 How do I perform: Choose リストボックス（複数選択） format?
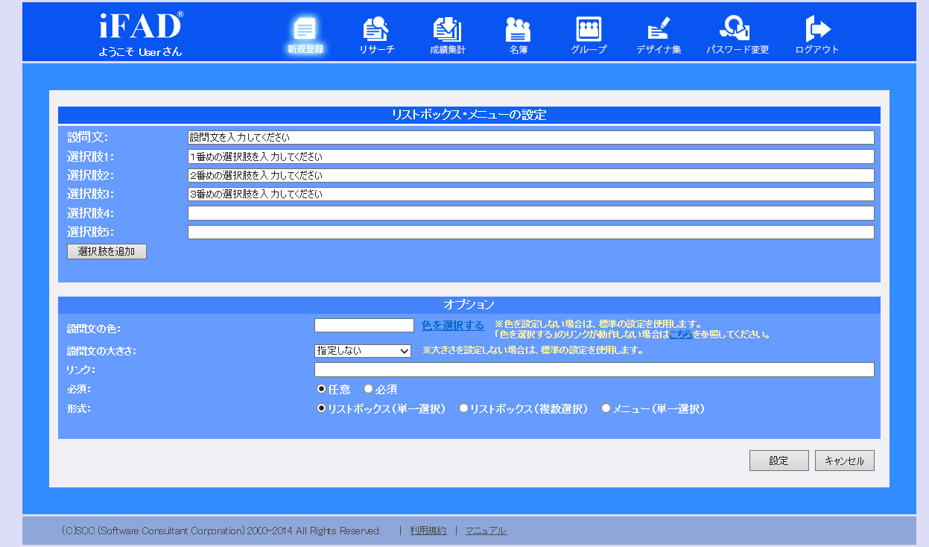[463, 408]
